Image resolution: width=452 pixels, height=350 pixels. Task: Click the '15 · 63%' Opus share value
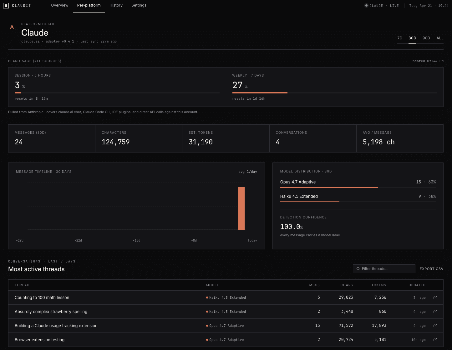click(x=426, y=182)
